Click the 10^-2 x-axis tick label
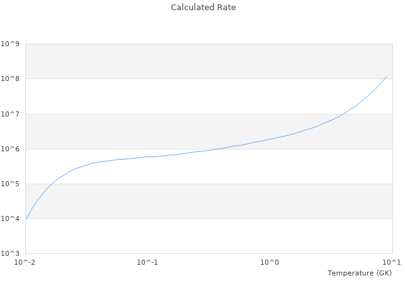 [25, 262]
